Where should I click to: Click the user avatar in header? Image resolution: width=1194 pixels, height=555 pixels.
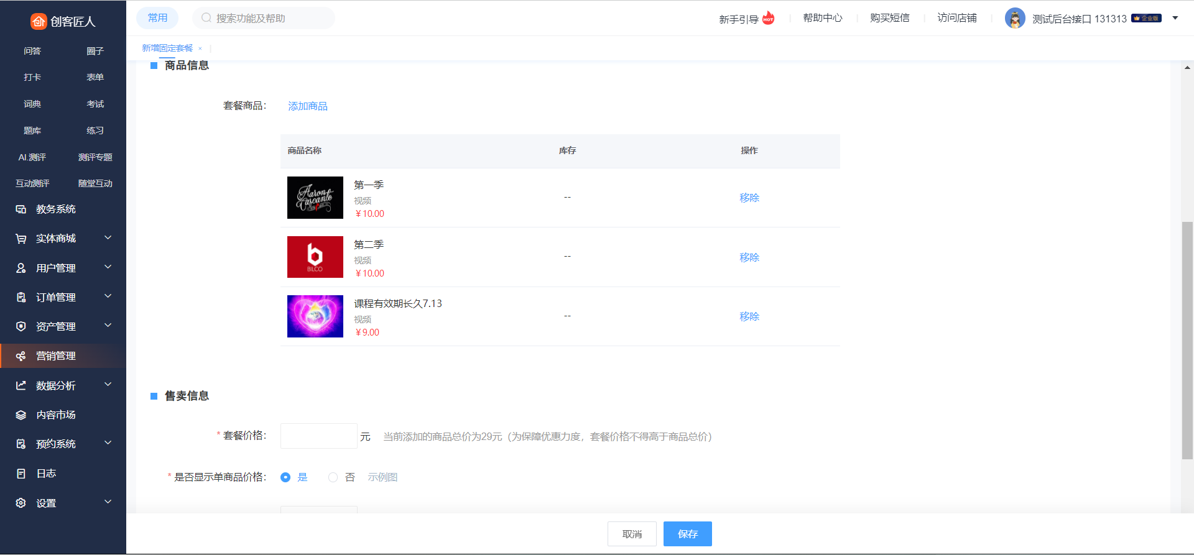point(1015,19)
